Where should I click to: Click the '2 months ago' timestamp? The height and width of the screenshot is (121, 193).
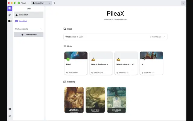(x=156, y=37)
